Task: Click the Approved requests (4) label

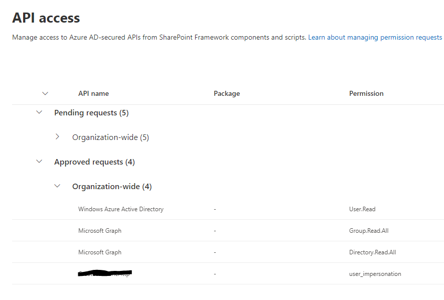Action: tap(94, 162)
